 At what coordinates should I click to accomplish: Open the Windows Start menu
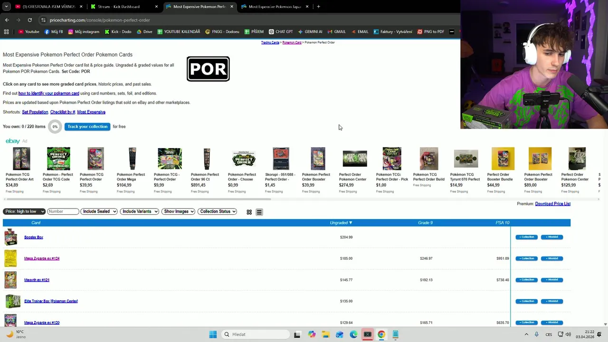point(213,334)
